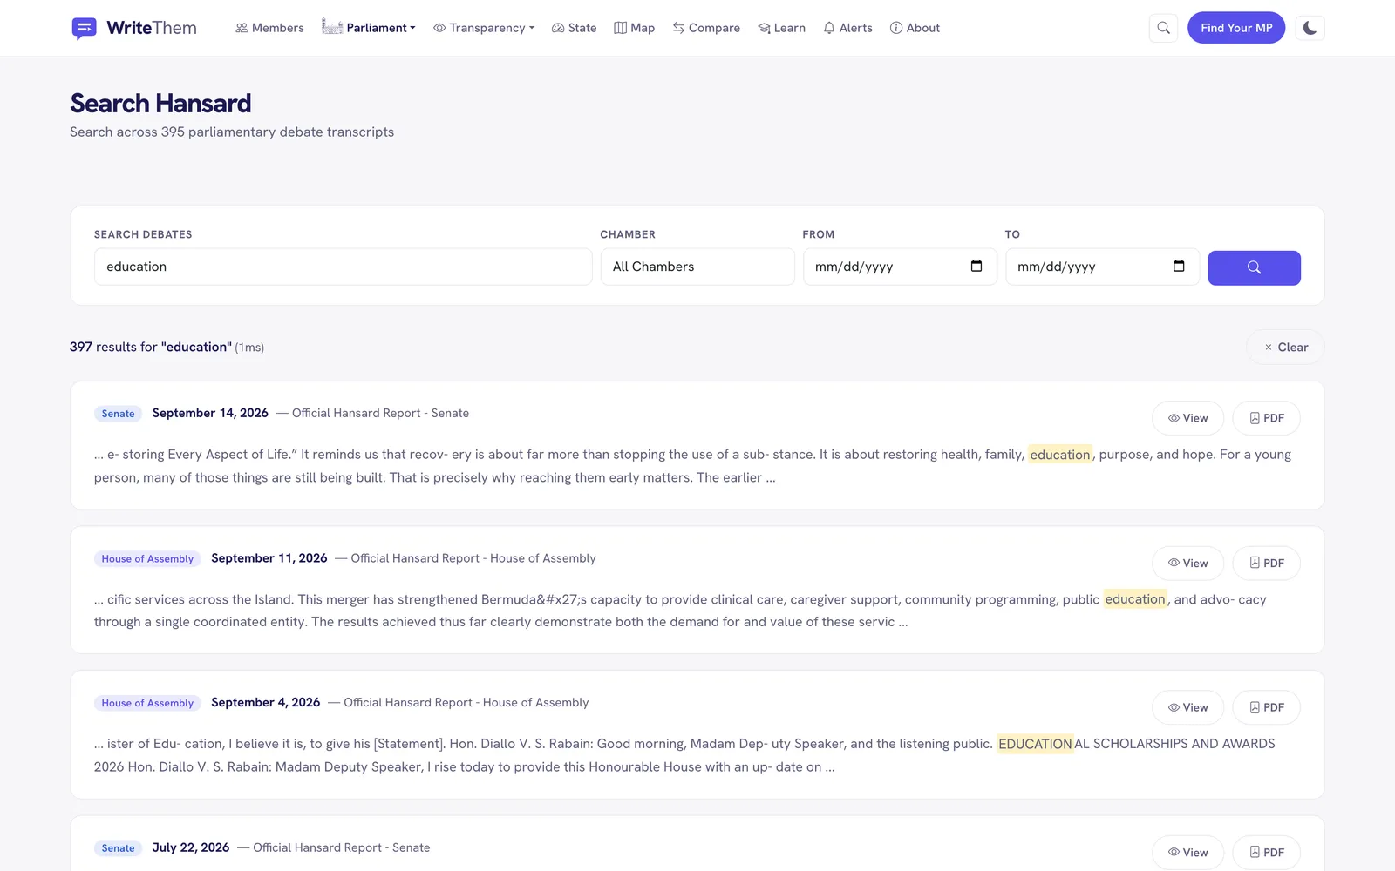Focus the Search Debates text field
Viewport: 1395px width, 871px height.
point(344,267)
